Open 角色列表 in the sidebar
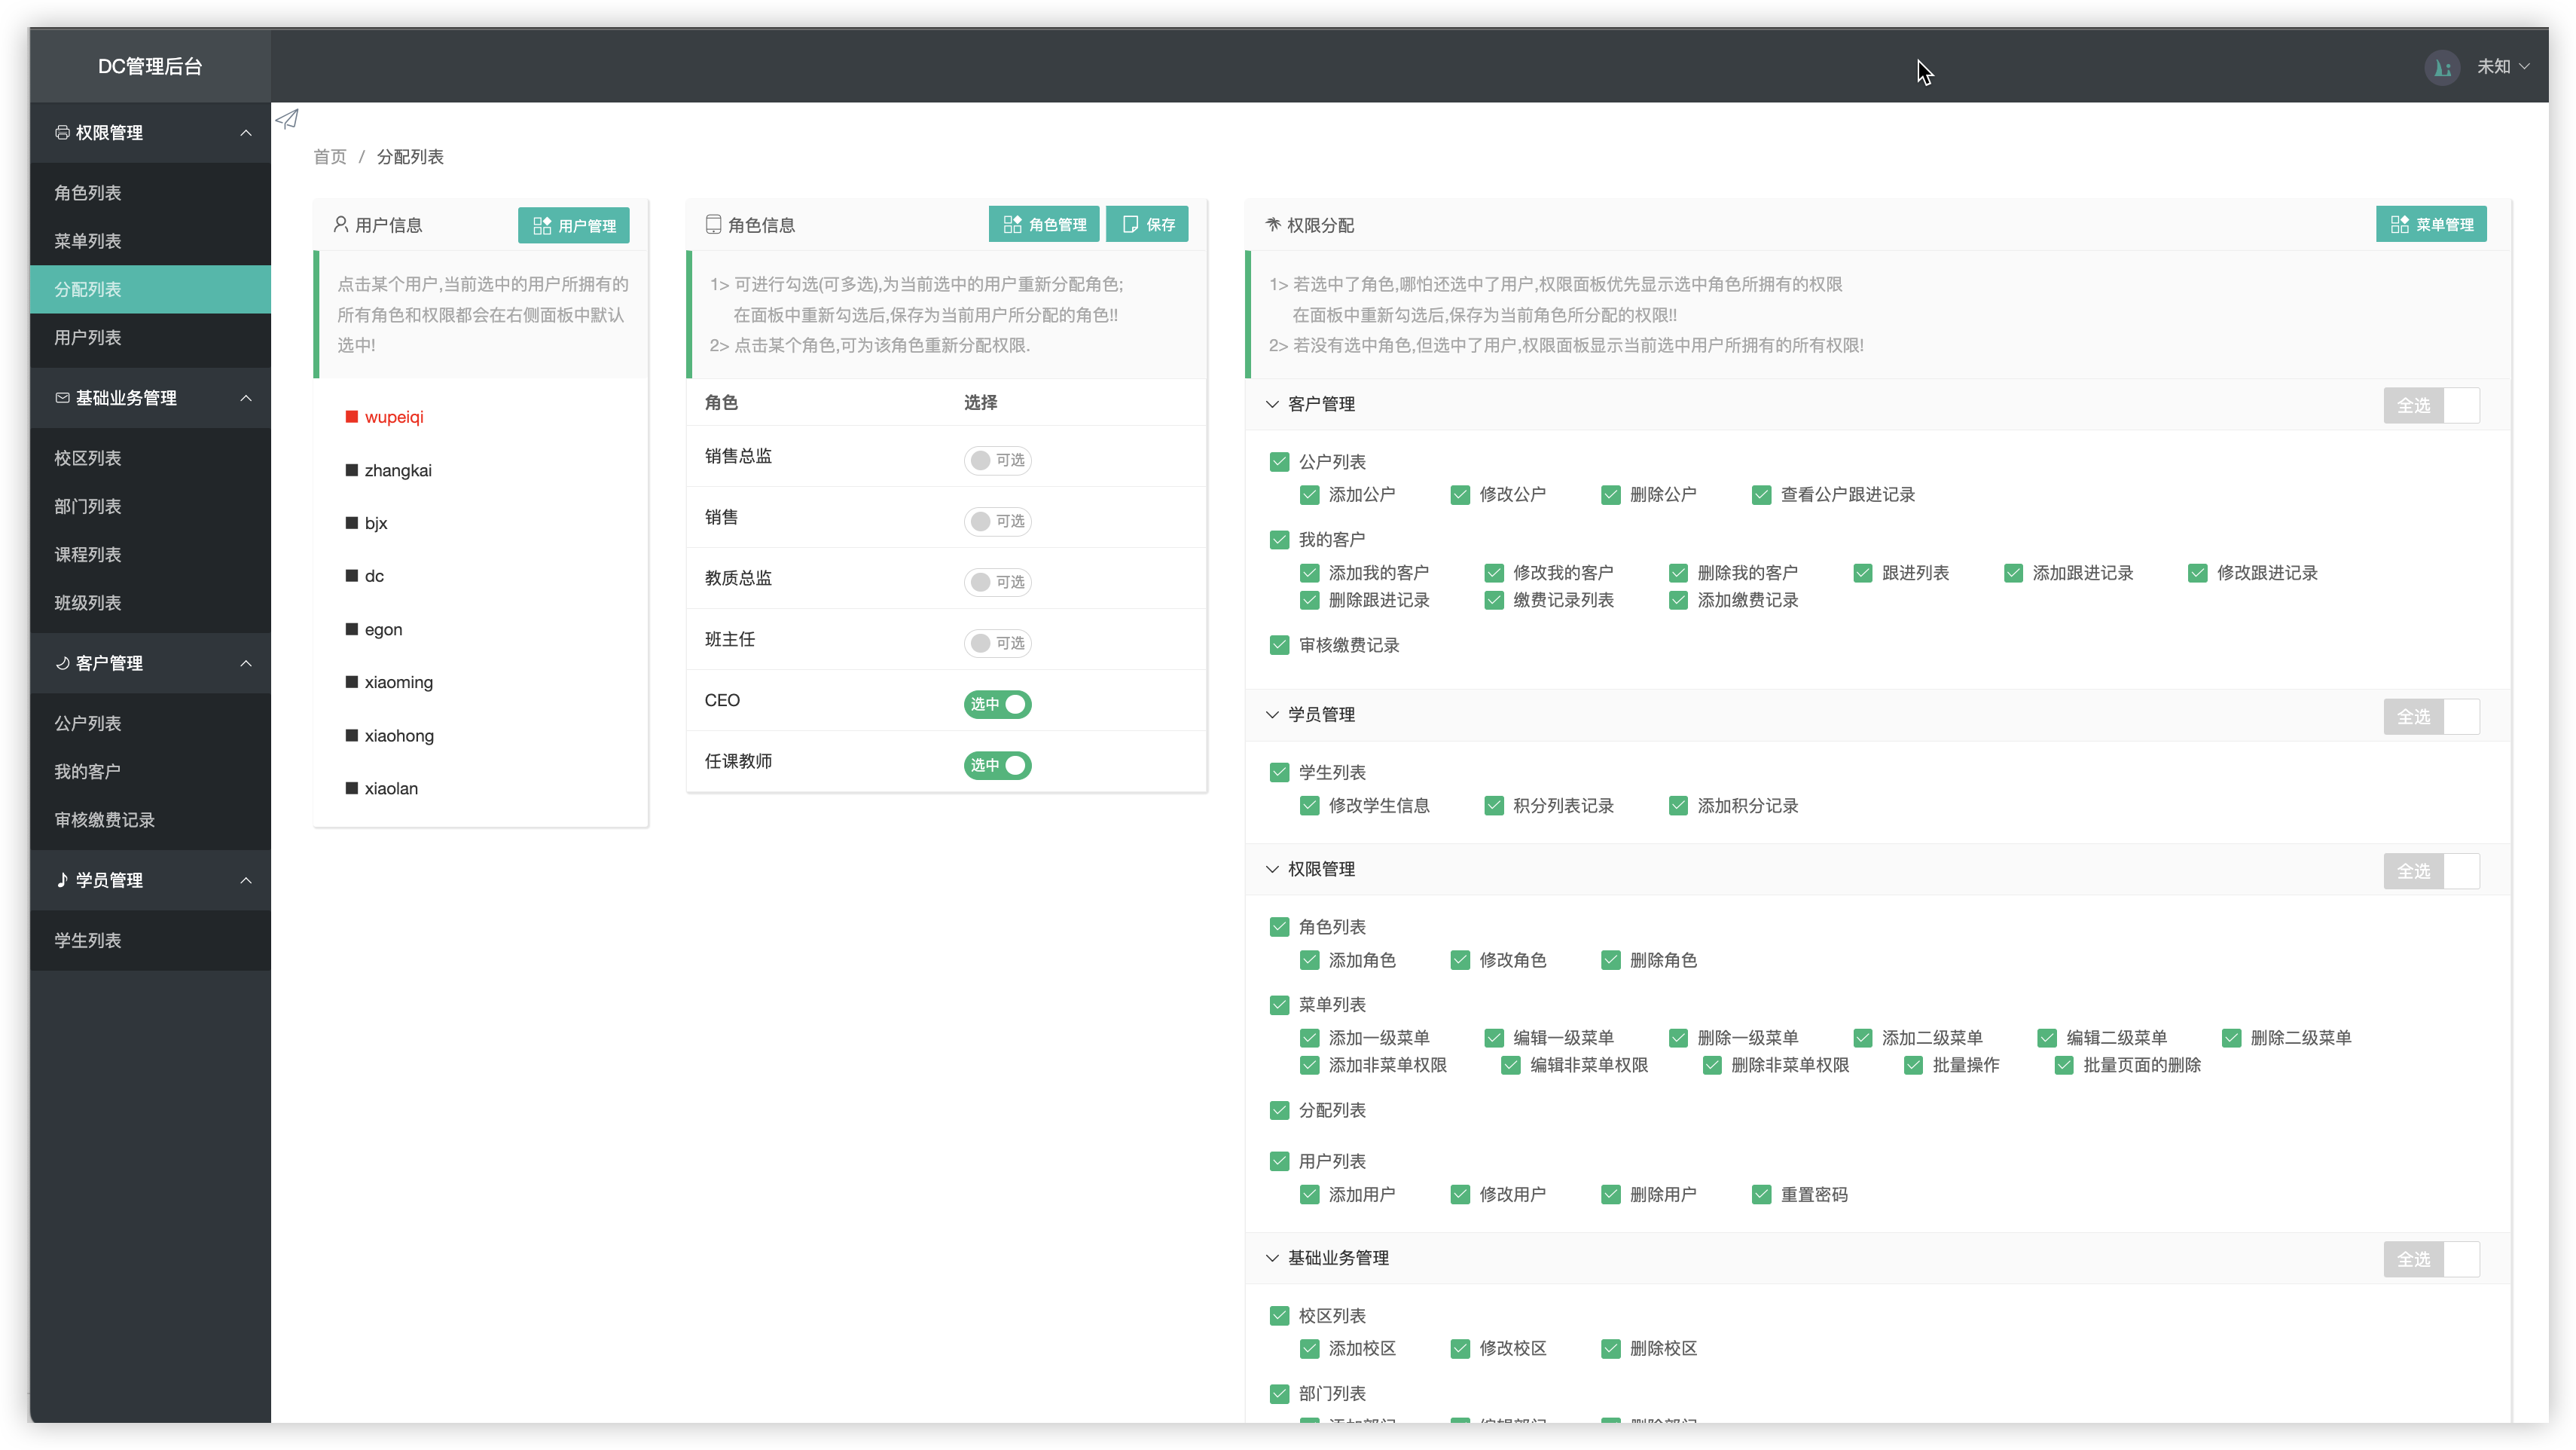 (88, 192)
